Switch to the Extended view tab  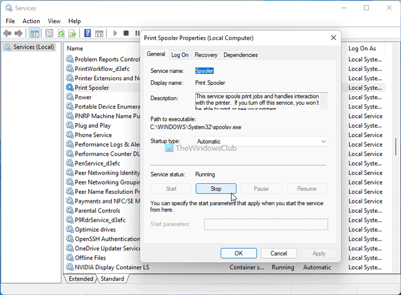[x=81, y=278]
